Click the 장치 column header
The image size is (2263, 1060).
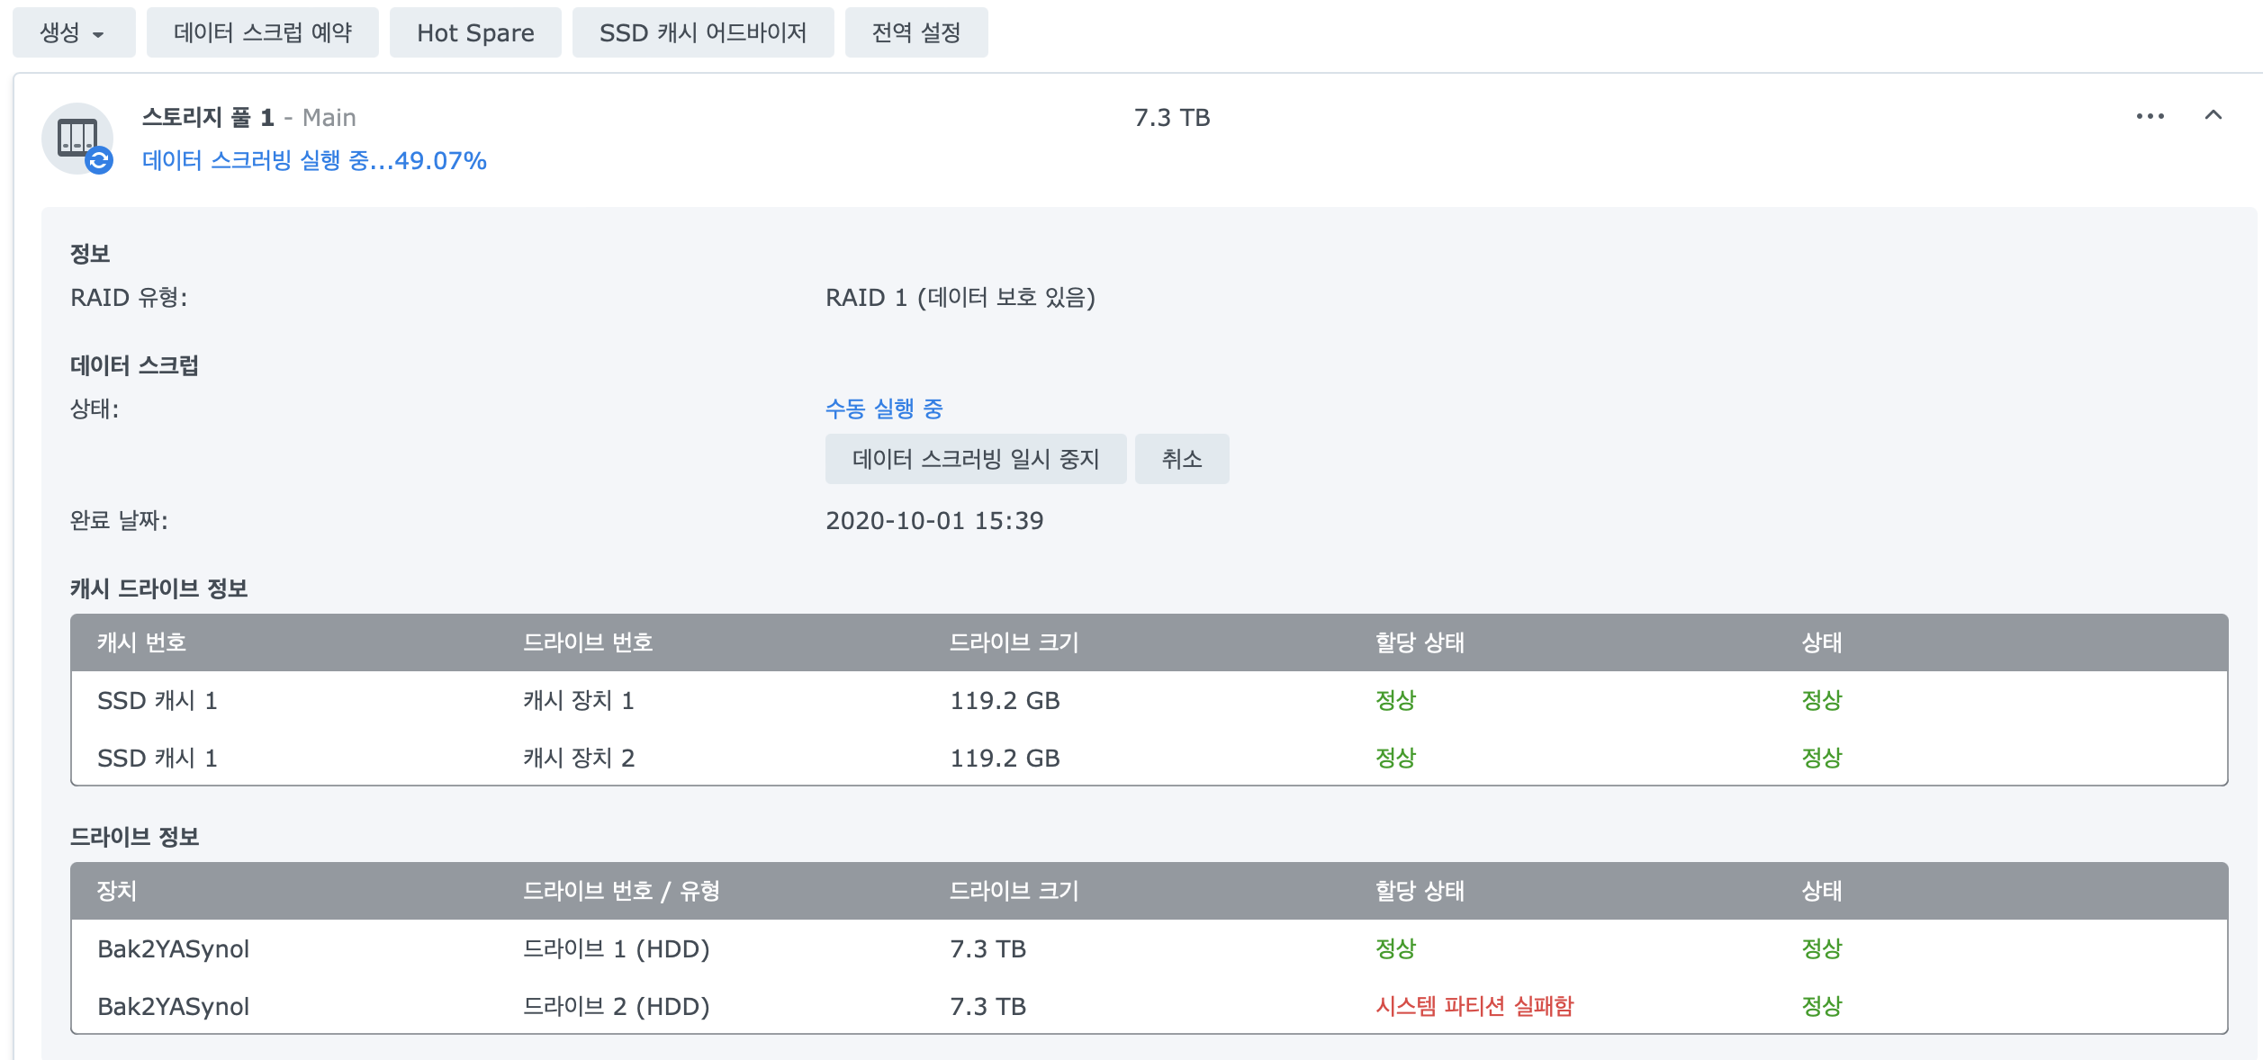117,891
